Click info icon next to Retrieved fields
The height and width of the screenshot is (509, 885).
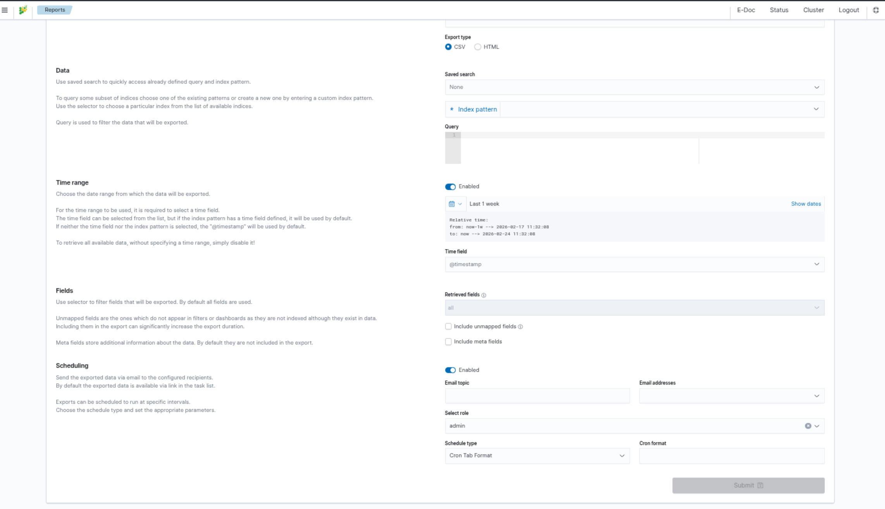tap(484, 295)
